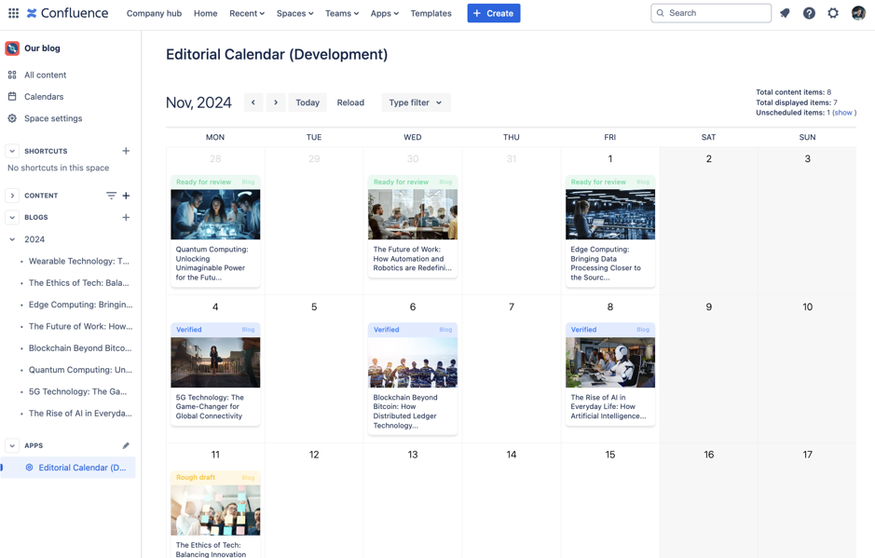
Task: Open the help question mark icon
Action: (x=809, y=13)
